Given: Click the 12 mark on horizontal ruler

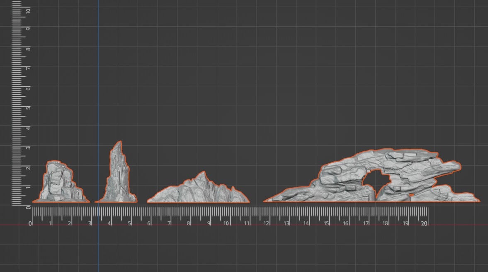Looking at the screenshot, I should coord(266,223).
